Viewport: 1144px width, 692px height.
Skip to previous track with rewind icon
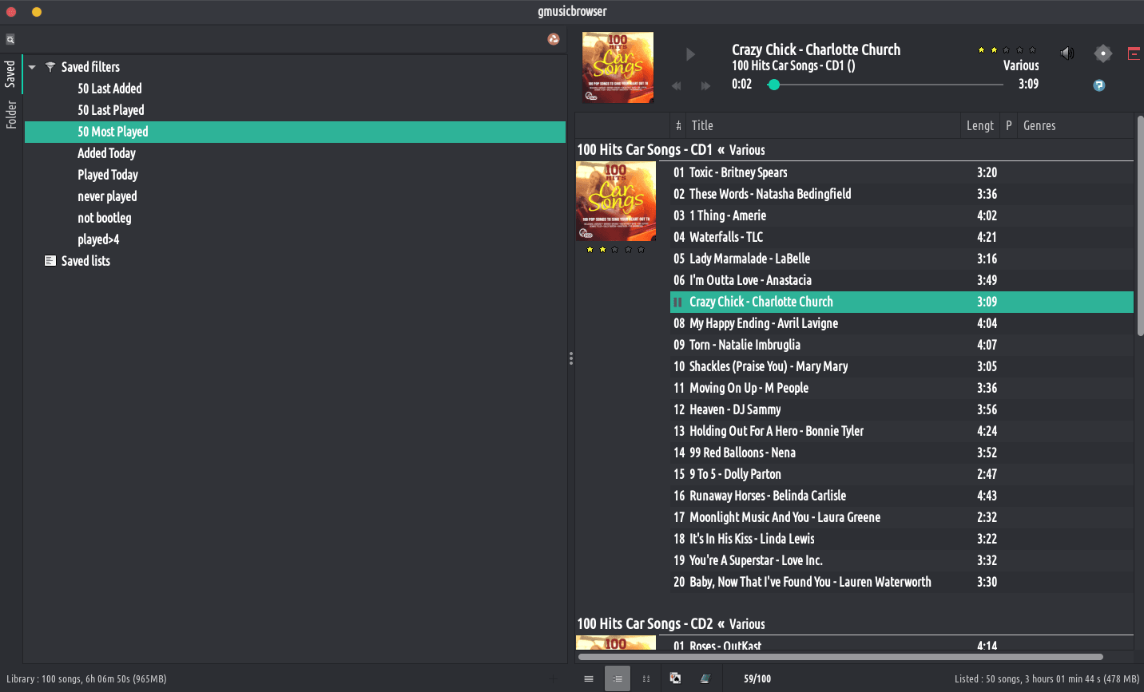(677, 85)
